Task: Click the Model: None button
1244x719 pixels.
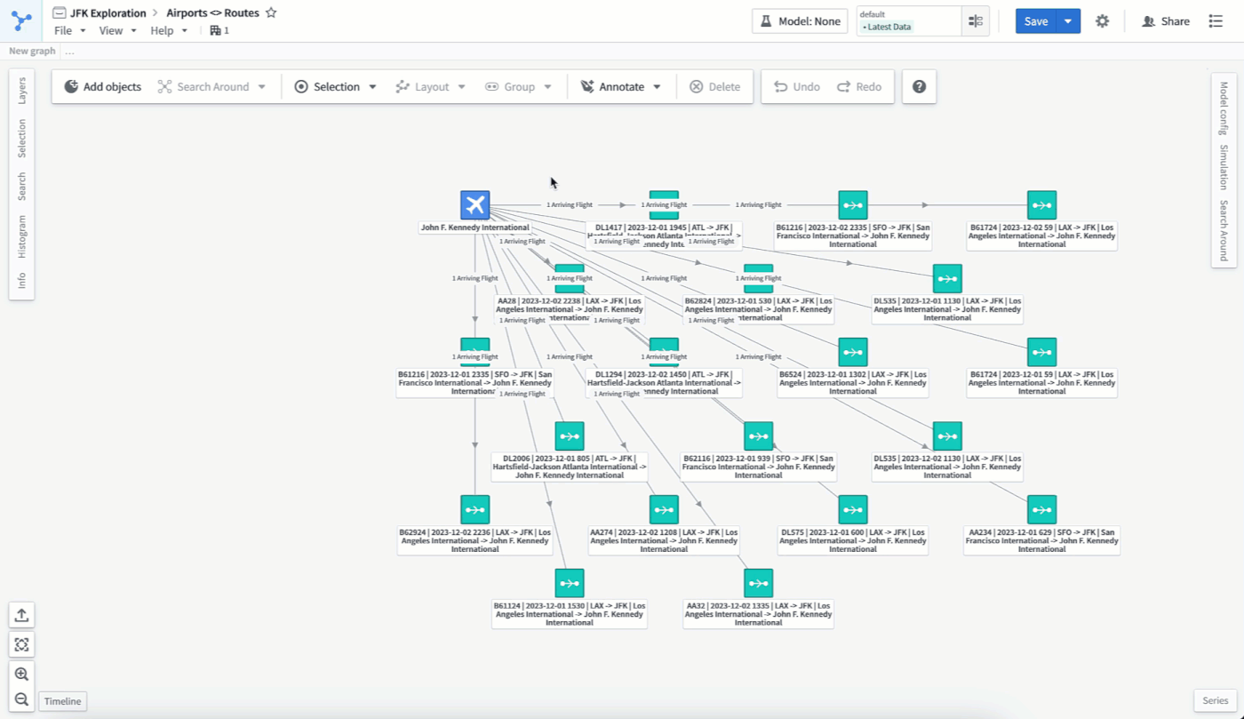Action: (800, 21)
